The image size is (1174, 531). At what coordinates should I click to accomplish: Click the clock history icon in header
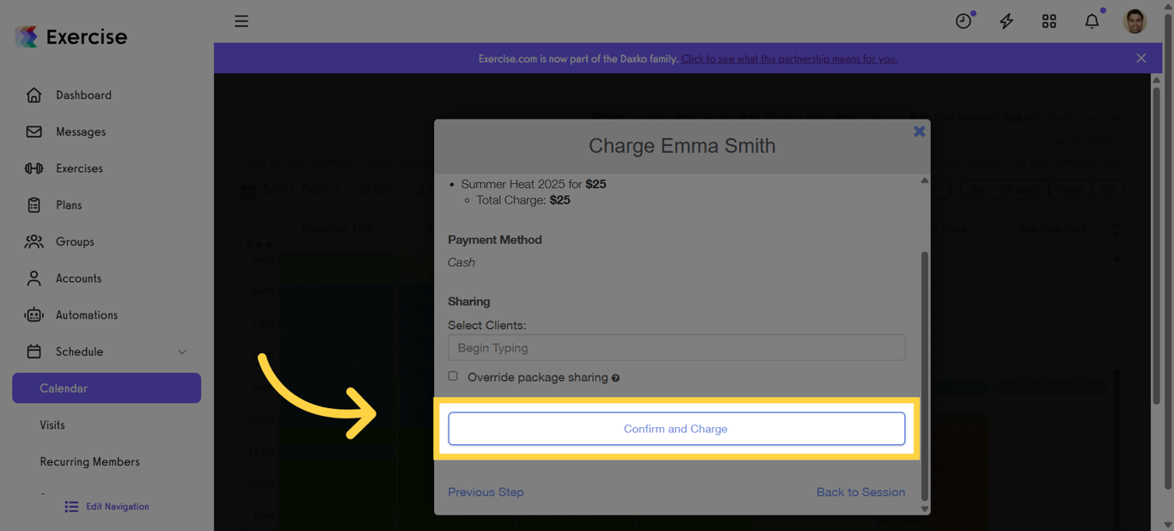tap(963, 21)
